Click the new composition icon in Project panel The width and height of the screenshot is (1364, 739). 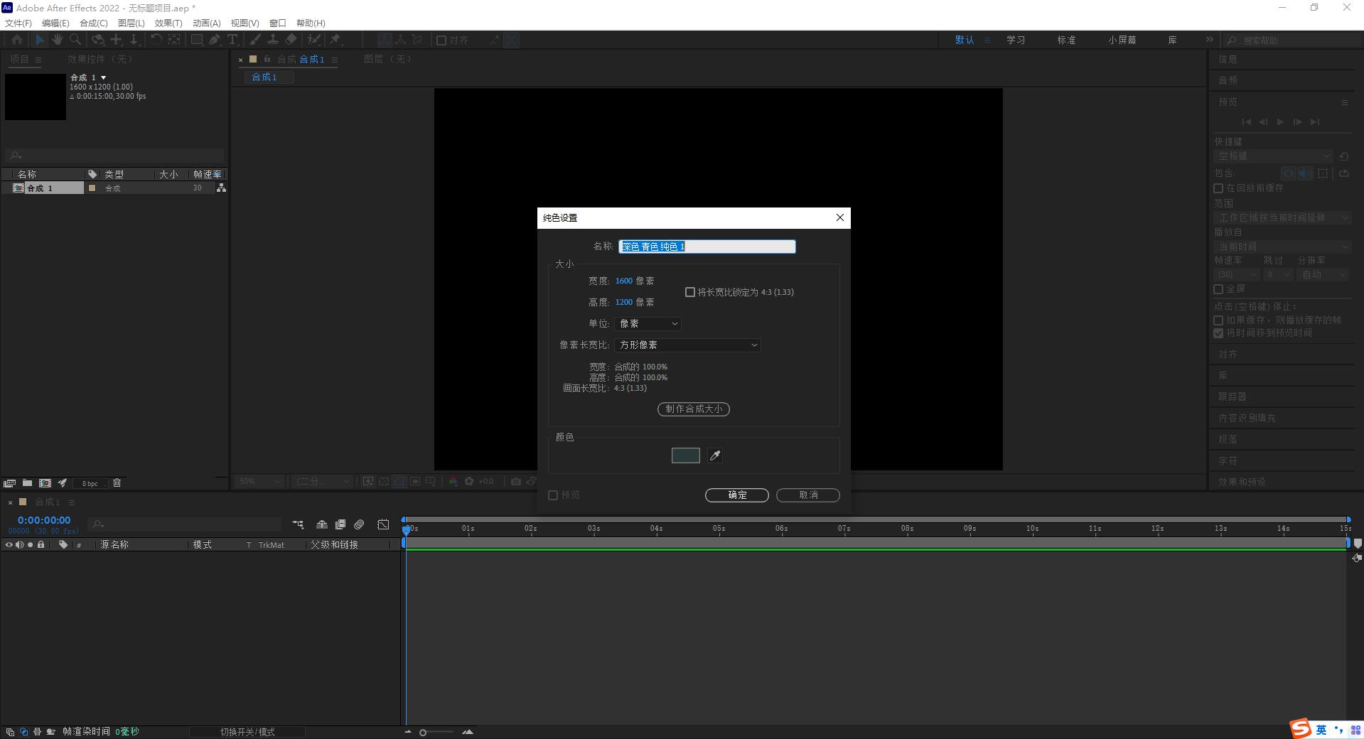pos(45,483)
